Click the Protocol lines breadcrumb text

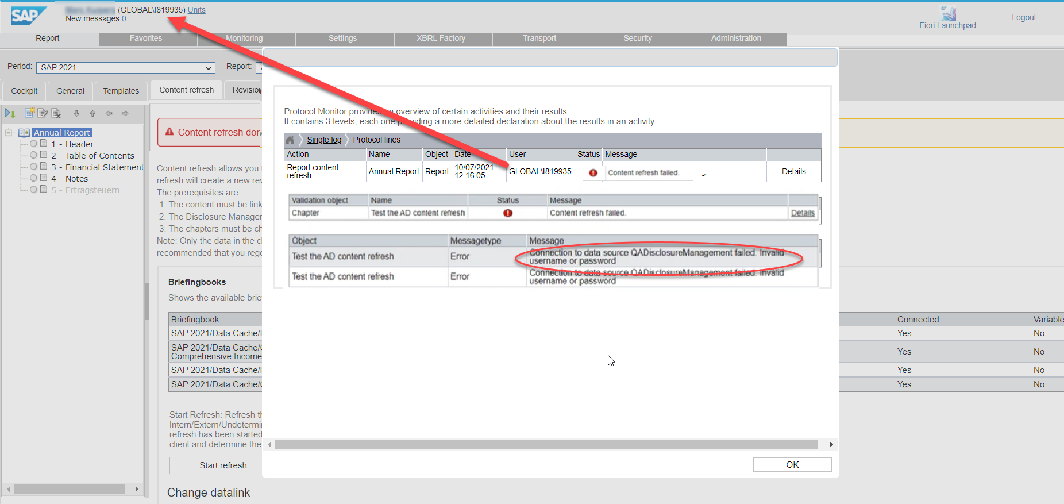[x=377, y=140]
